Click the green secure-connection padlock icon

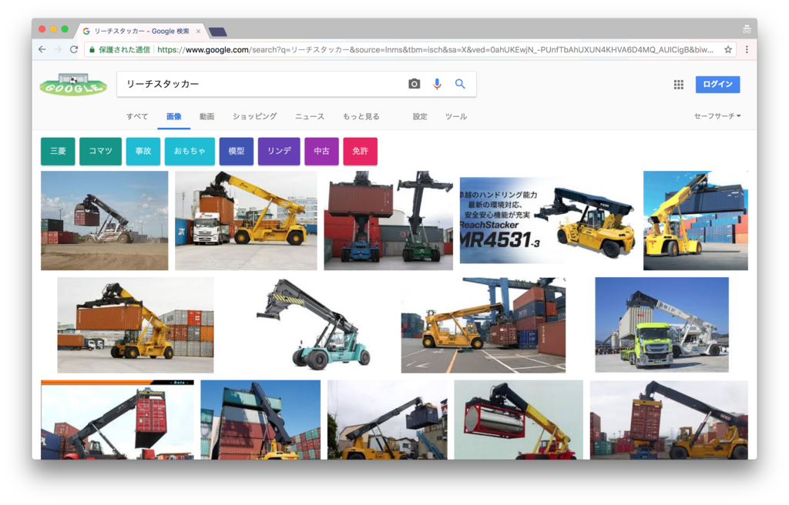92,50
